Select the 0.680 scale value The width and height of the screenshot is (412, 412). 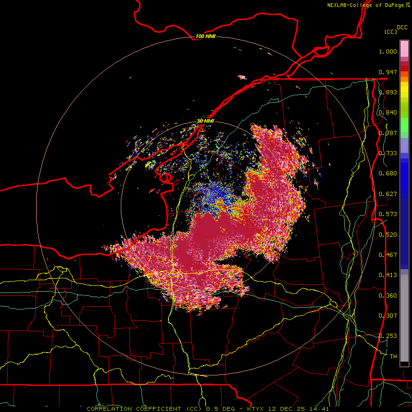388,173
